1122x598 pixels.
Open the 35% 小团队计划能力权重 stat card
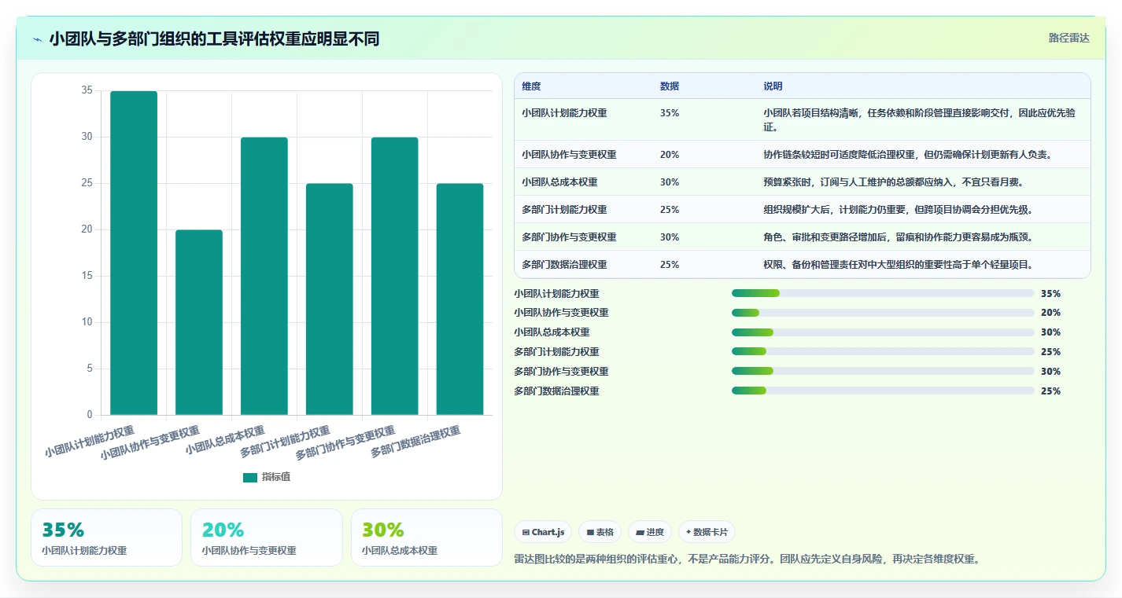pos(106,537)
